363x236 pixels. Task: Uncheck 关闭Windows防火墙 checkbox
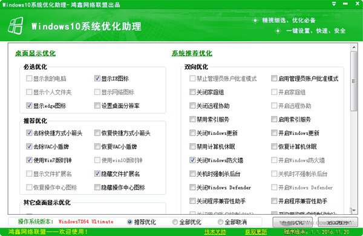pos(192,160)
